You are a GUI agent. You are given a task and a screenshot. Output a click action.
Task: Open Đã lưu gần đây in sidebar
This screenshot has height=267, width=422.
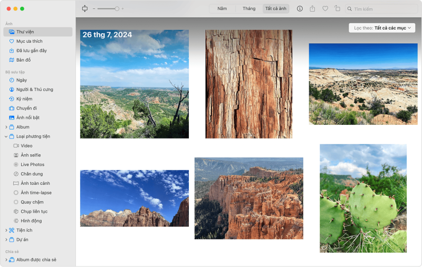click(31, 51)
